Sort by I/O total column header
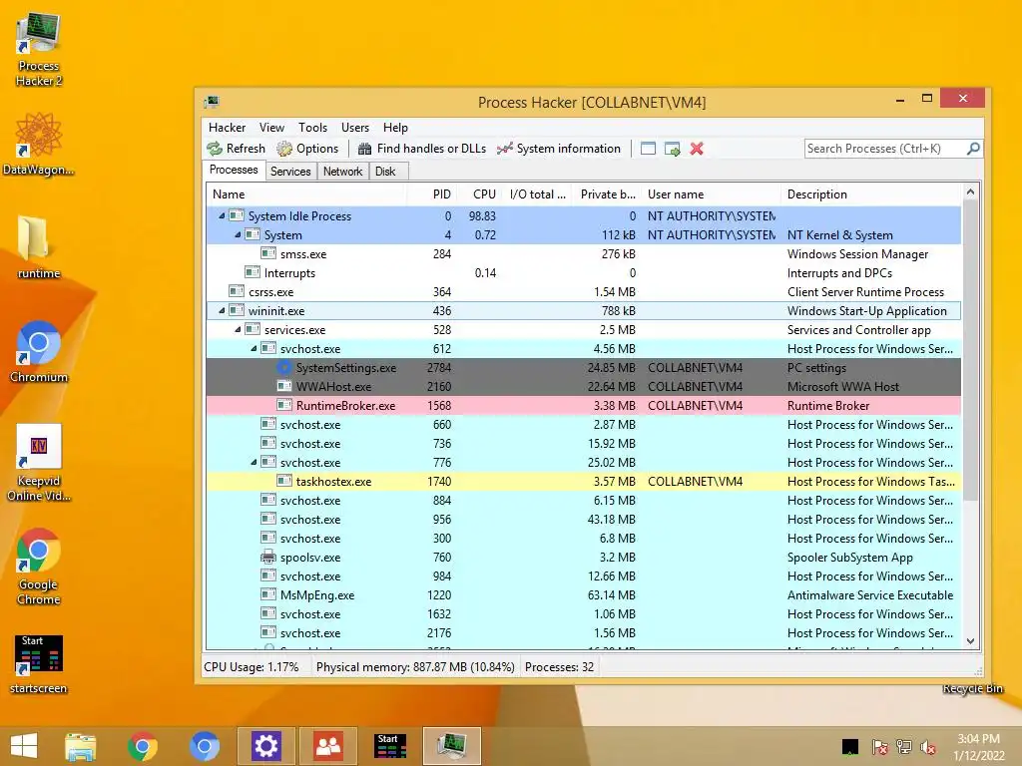This screenshot has width=1022, height=766. [538, 194]
